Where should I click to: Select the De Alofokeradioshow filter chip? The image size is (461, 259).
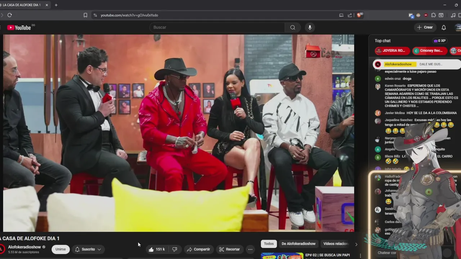(299, 244)
